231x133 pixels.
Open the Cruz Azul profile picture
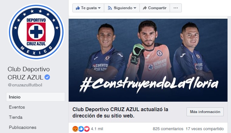[x=36, y=32]
